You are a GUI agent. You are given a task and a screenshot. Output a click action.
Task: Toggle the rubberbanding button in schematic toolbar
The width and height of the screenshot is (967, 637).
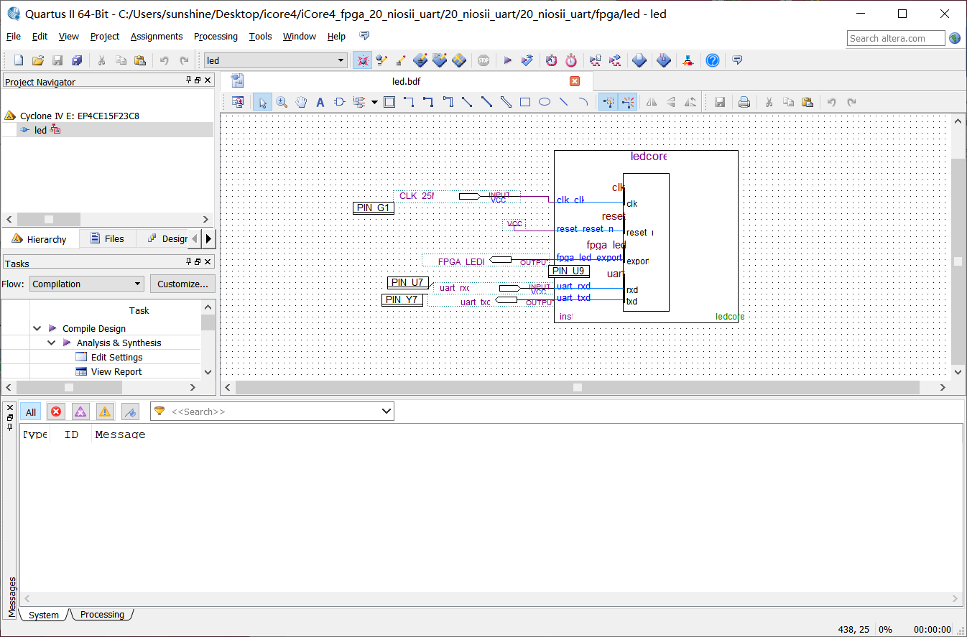(609, 102)
